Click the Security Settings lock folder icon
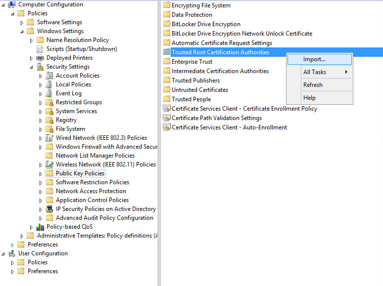383x286 pixels. tap(40, 67)
